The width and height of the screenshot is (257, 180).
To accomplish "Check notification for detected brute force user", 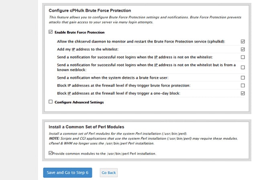I will pos(243,78).
